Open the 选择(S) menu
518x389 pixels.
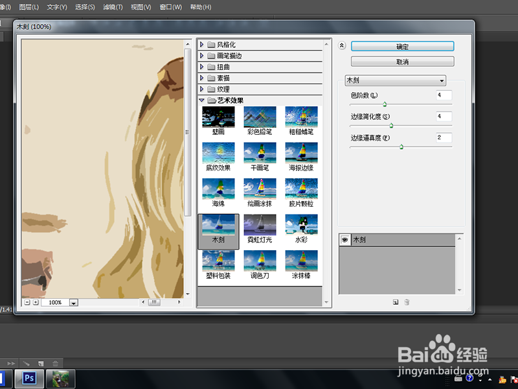pos(85,7)
